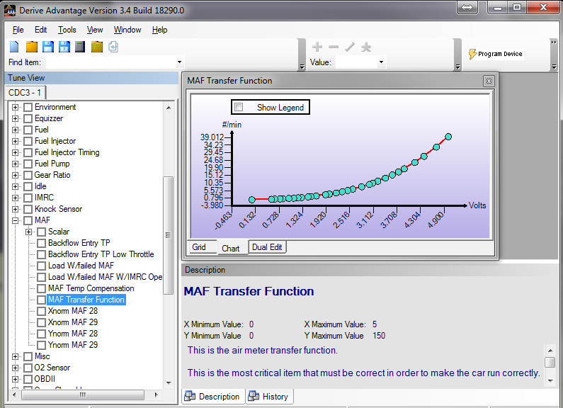Click the tree horizontal scrollbar thumb

click(x=83, y=395)
